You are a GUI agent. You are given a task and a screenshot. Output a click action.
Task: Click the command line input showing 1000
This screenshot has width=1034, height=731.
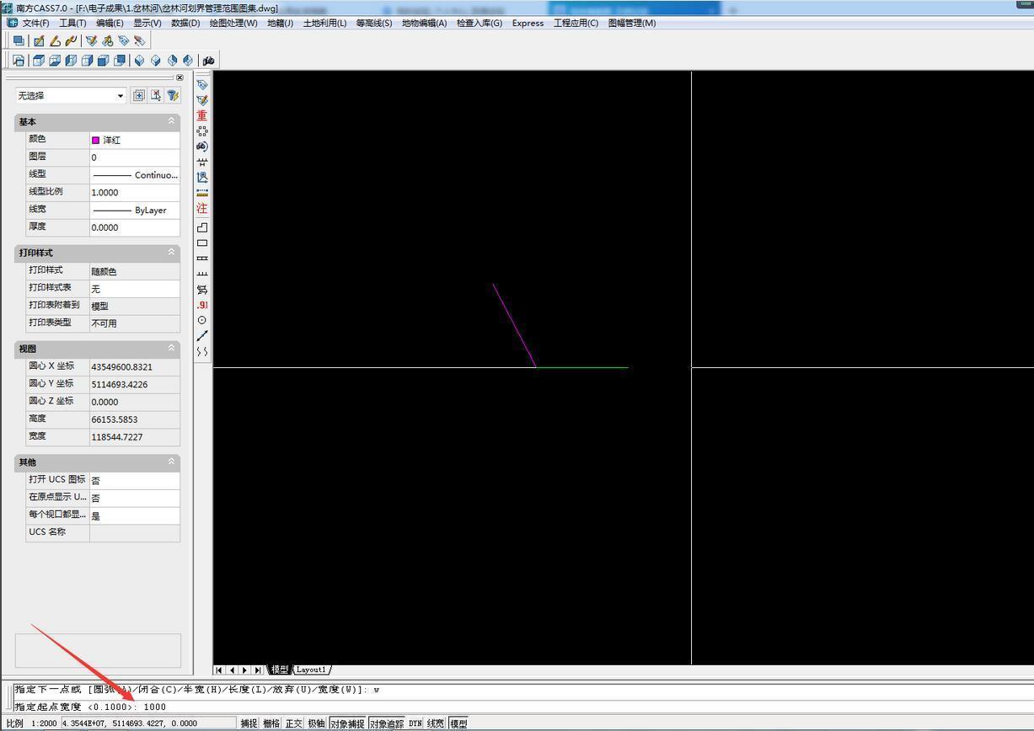155,707
